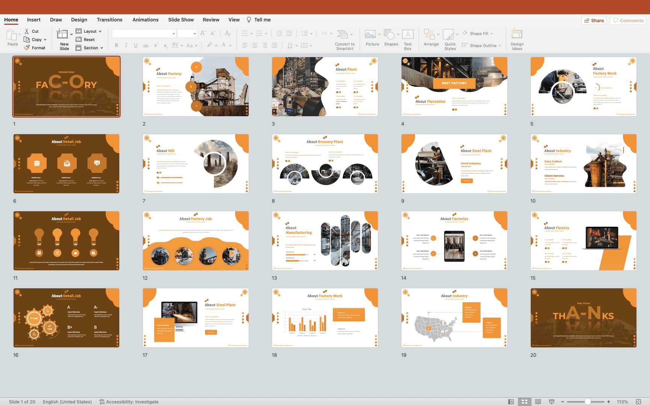Switch to the Slide Show tab
This screenshot has width=650, height=406.
tap(181, 20)
